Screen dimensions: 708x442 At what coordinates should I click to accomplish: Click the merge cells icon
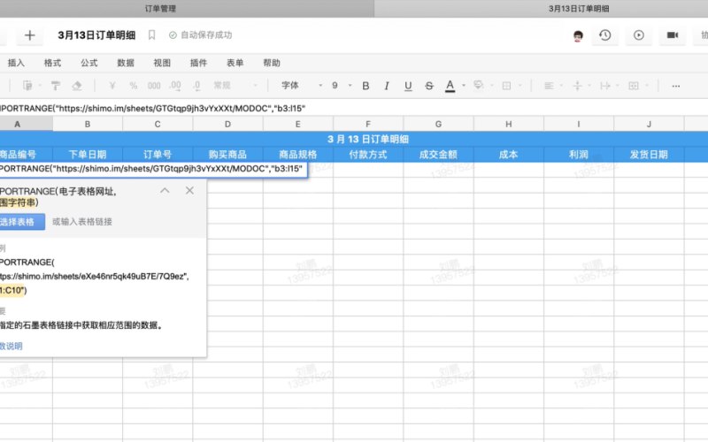(x=633, y=86)
